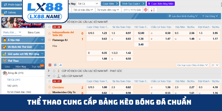Click the football clock icon beside Bóng đá
The width and height of the screenshot is (222, 111).
tap(5, 73)
